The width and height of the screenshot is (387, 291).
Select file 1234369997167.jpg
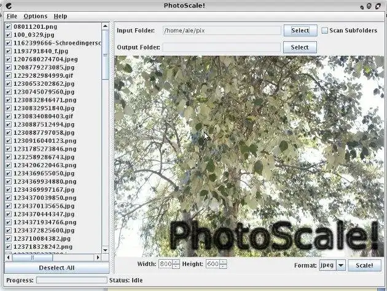(x=44, y=189)
